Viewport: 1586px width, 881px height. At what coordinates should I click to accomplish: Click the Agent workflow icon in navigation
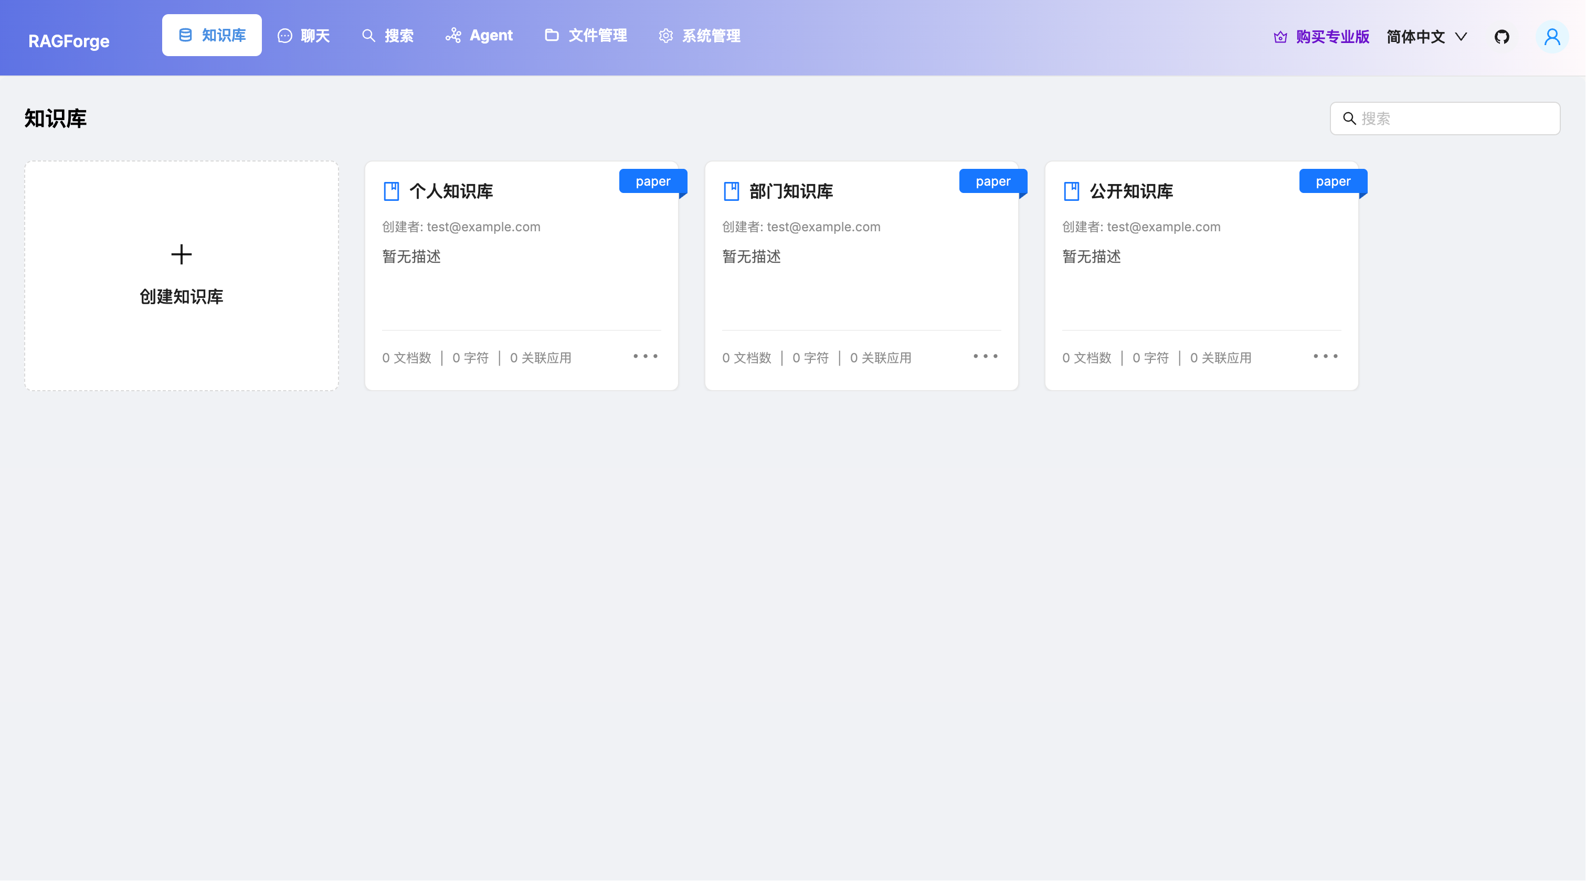[454, 36]
